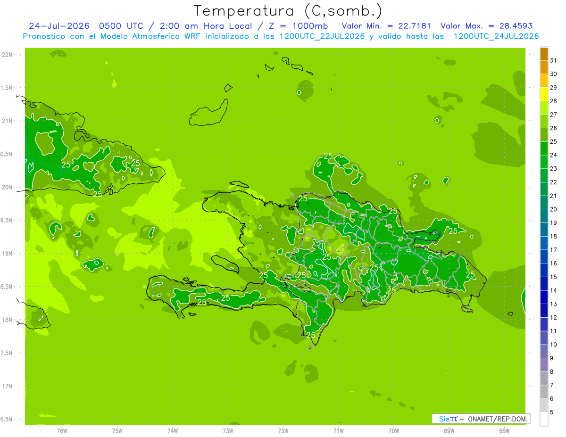This screenshot has width=566, height=437.
Task: Click the "72W" longitude axis label
Action: pos(283,431)
